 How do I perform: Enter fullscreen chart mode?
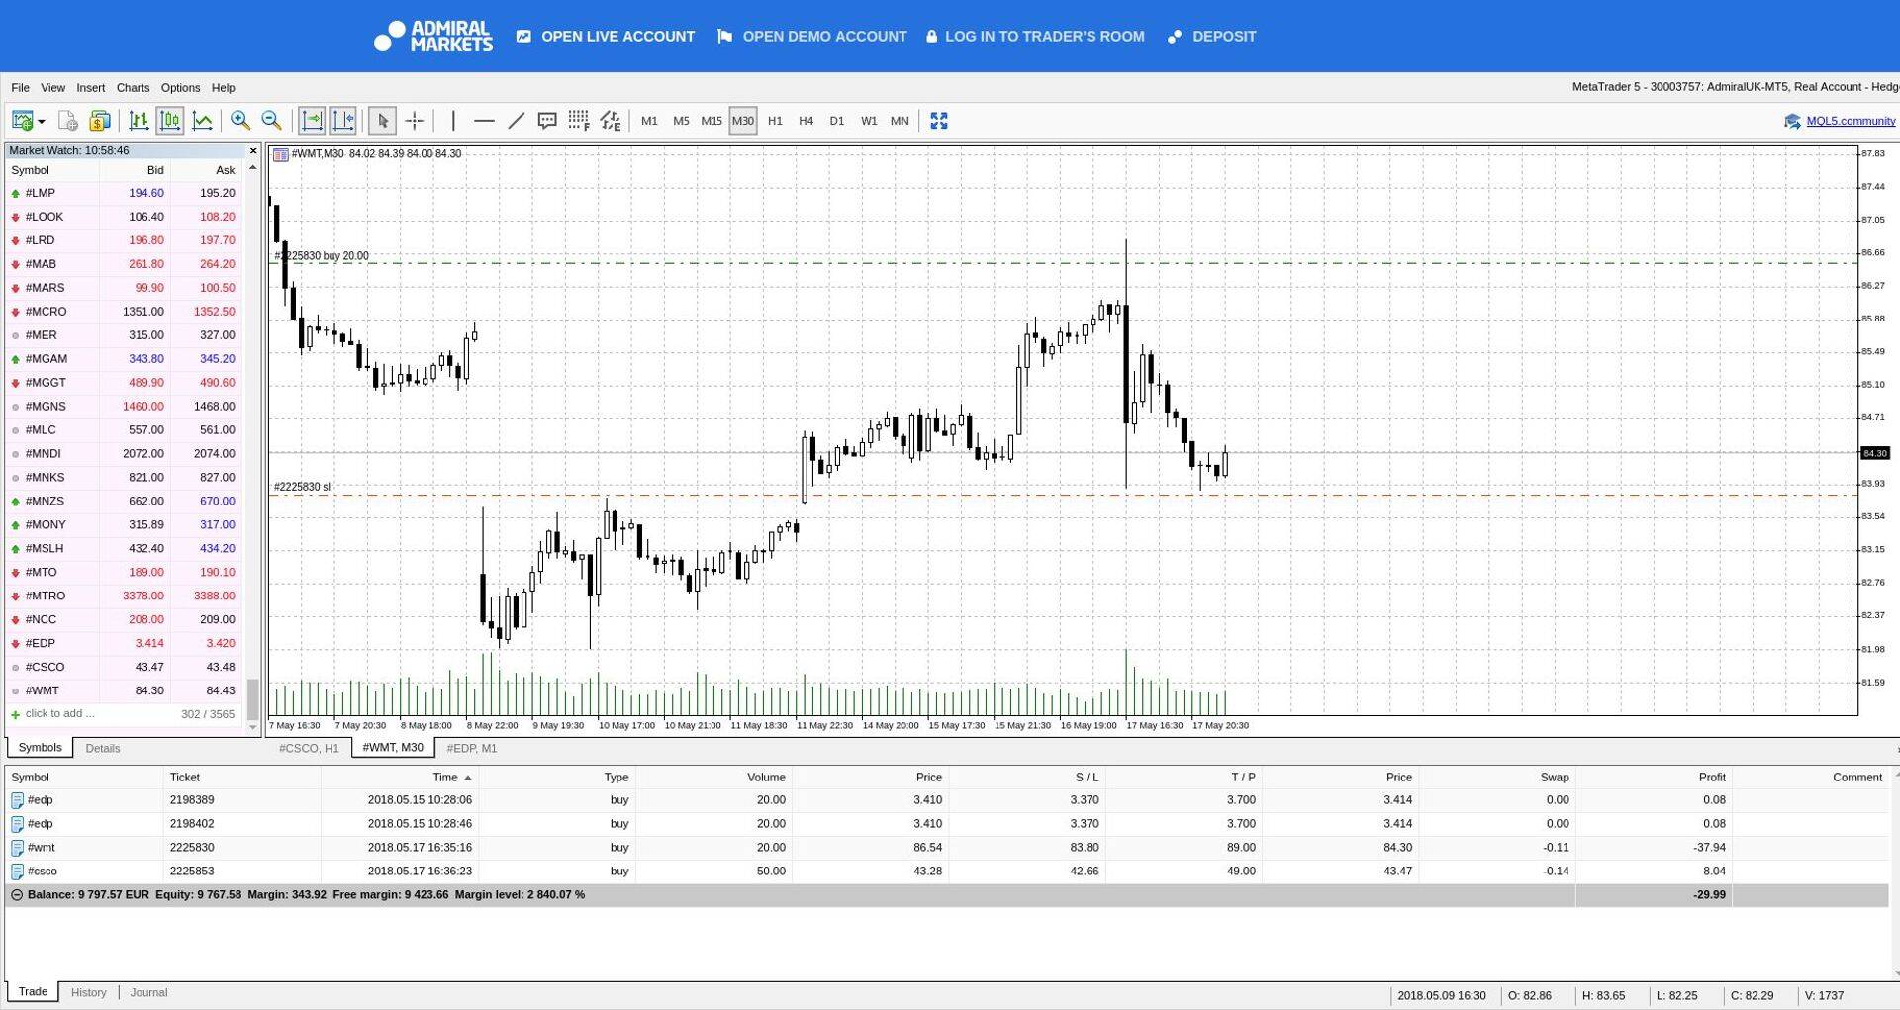point(938,121)
